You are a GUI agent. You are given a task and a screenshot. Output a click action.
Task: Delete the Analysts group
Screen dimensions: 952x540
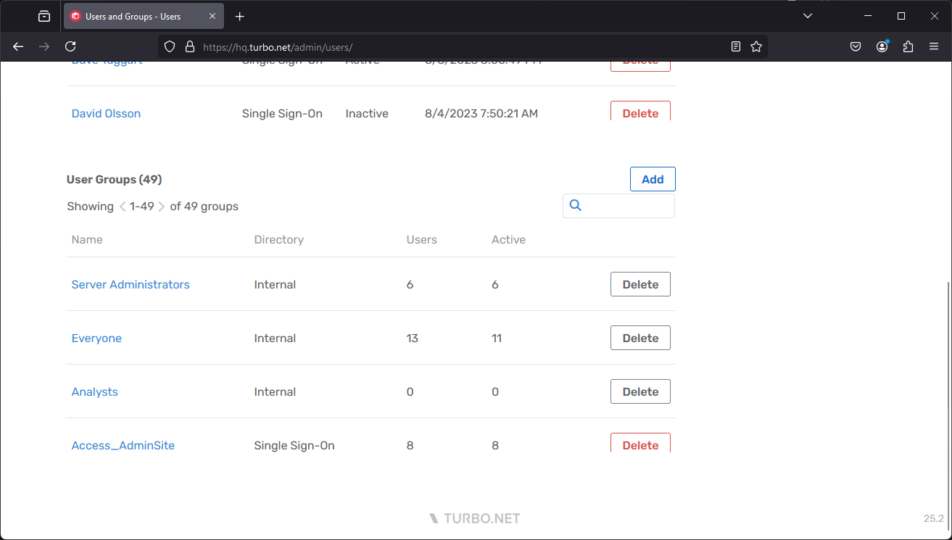[640, 391]
